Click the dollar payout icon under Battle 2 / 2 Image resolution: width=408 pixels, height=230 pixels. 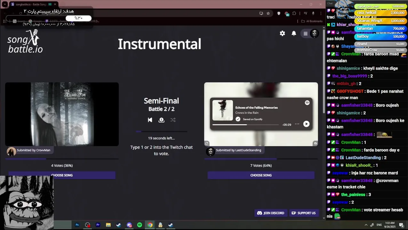[x=161, y=120]
